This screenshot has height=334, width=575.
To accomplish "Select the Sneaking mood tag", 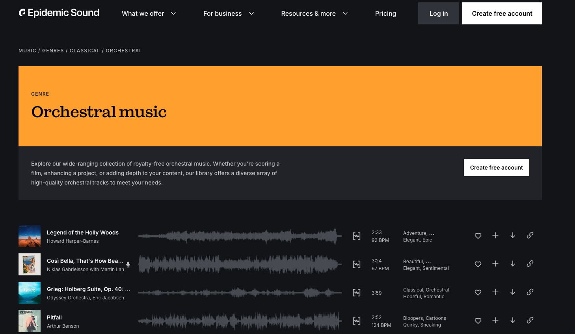I will (x=431, y=325).
